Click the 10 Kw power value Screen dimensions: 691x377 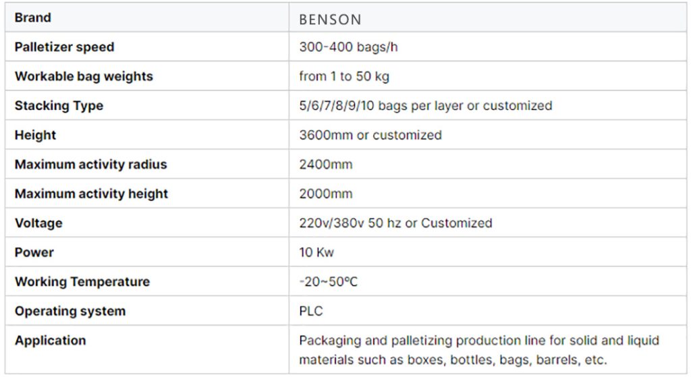click(x=316, y=252)
